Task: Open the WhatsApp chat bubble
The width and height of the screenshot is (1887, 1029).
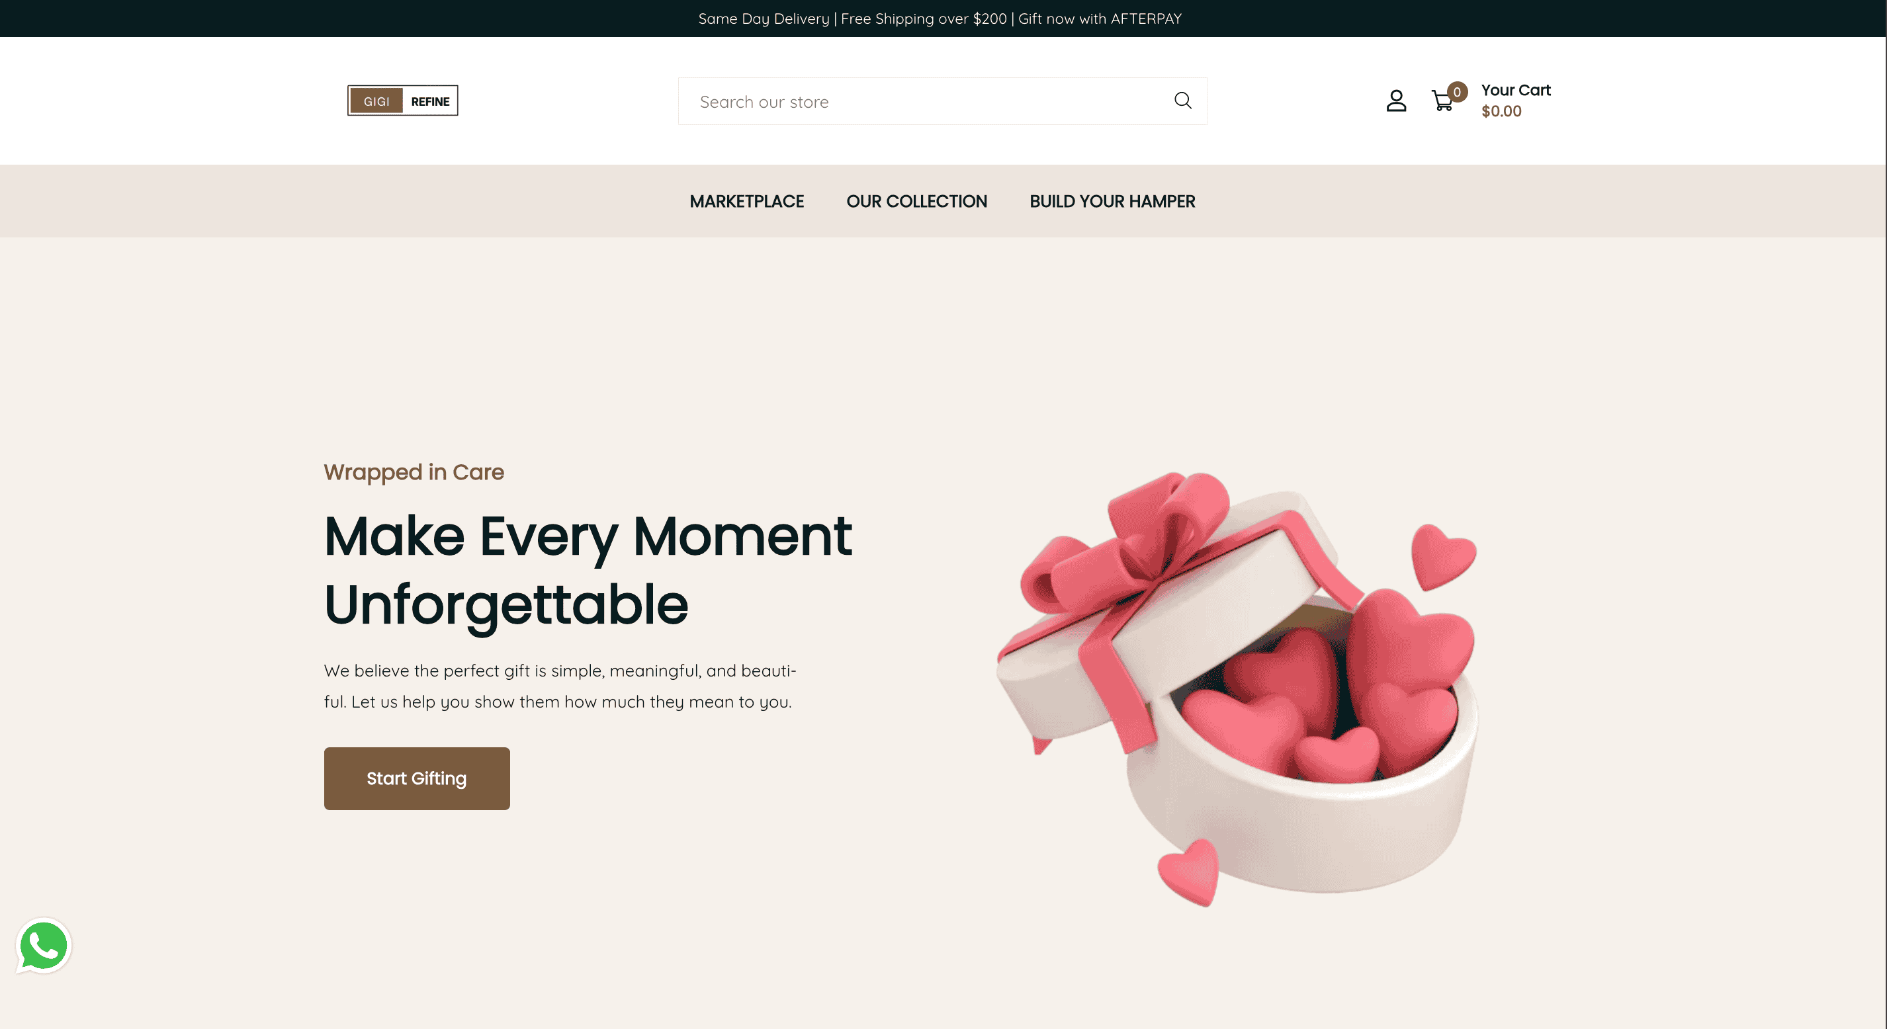Action: (x=44, y=946)
